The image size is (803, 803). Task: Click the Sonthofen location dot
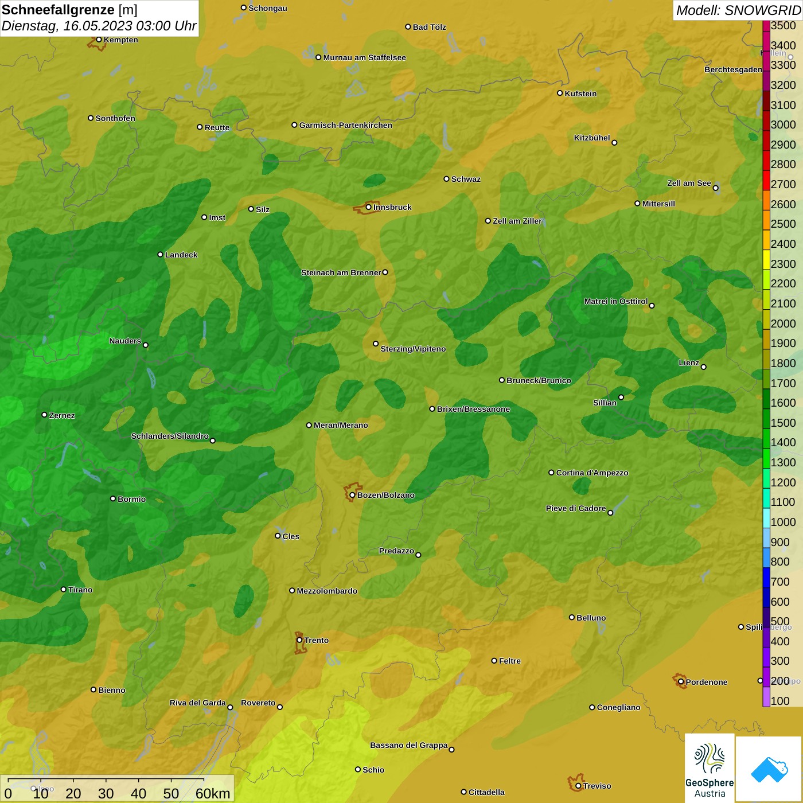(x=91, y=118)
